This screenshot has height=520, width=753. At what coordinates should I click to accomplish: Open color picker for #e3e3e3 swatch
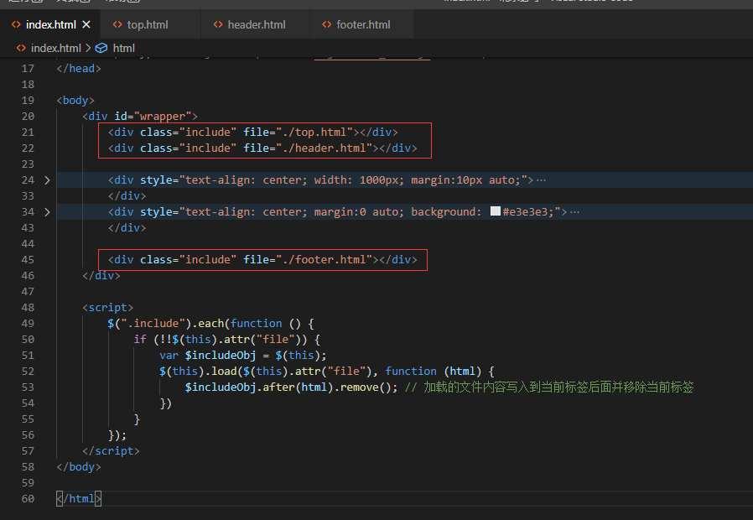pyautogui.click(x=496, y=211)
